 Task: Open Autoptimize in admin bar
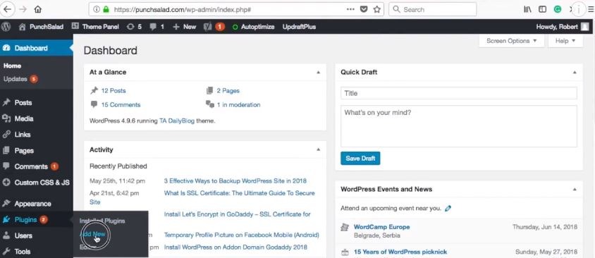tap(253, 27)
